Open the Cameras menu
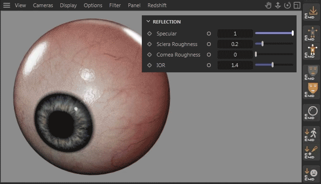This screenshot has width=321, height=184. pos(43,5)
